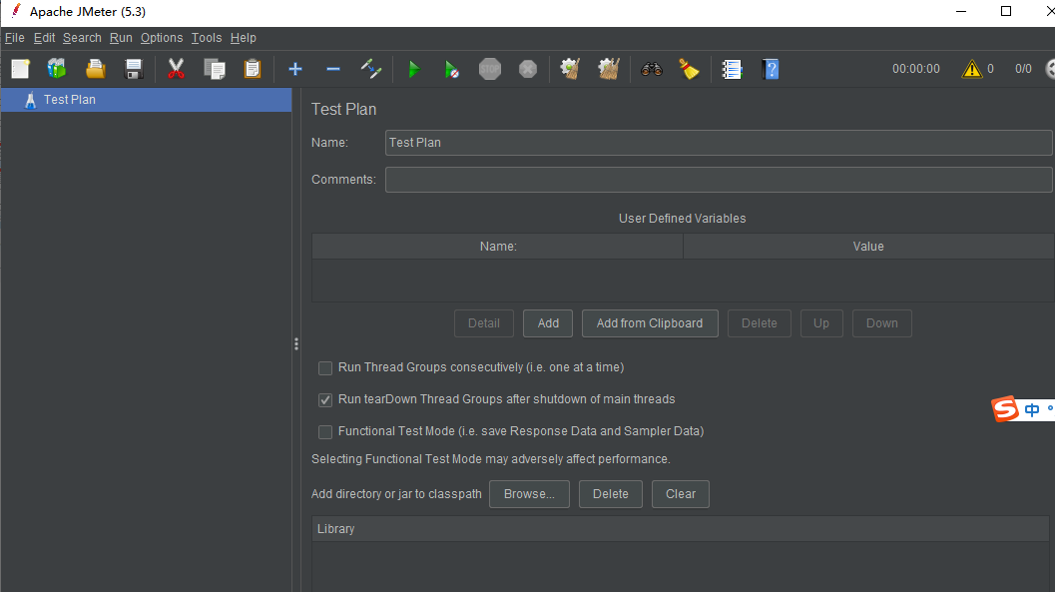Image resolution: width=1055 pixels, height=592 pixels.
Task: Open the Templates icon
Action: 57,69
